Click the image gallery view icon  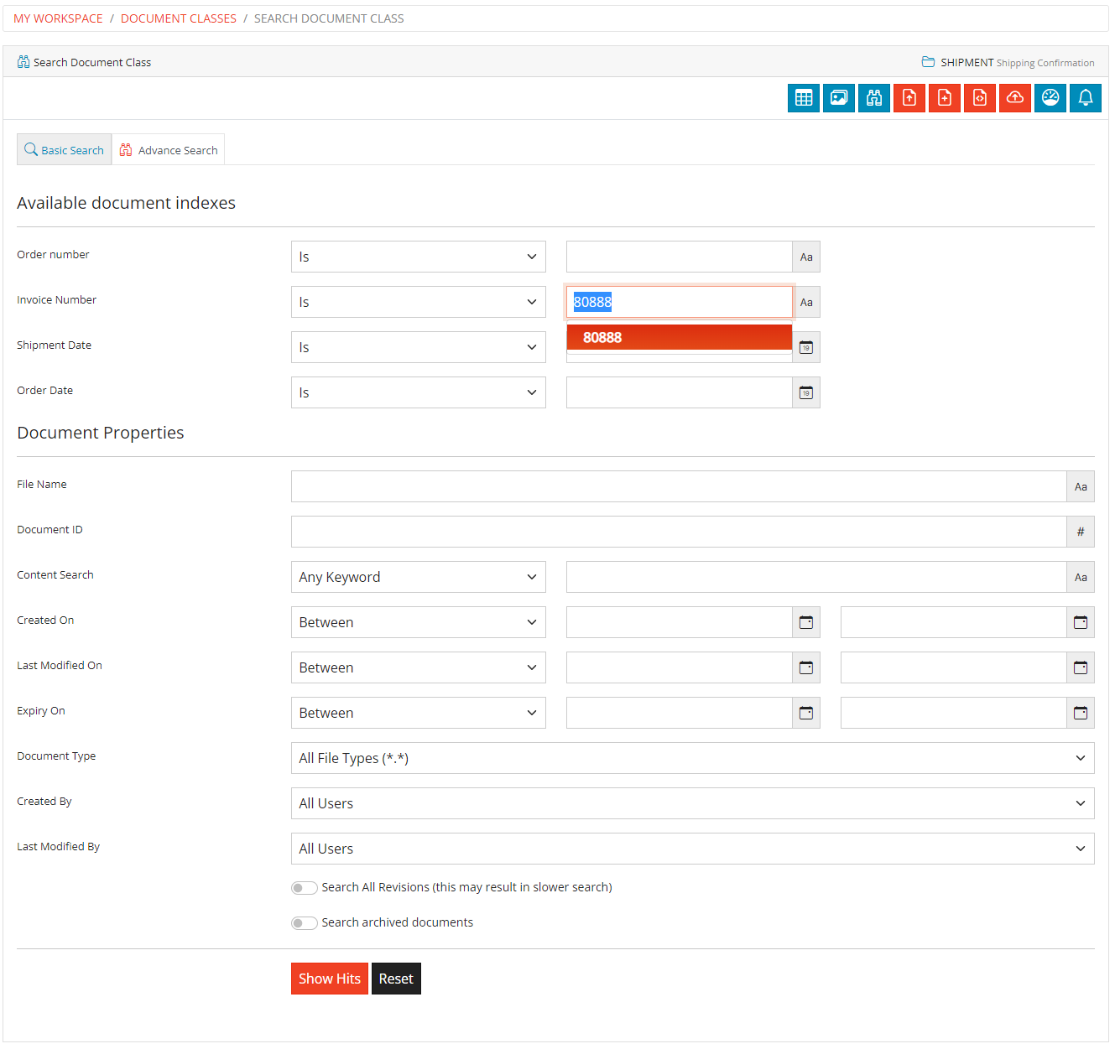point(838,98)
